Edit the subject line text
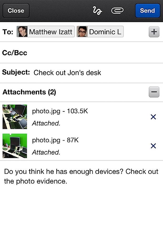Viewport: 163px width, 234px height. pyautogui.click(x=67, y=73)
